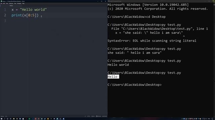Click the Git status bar item
The width and height of the screenshot is (215, 120).
pos(104,116)
